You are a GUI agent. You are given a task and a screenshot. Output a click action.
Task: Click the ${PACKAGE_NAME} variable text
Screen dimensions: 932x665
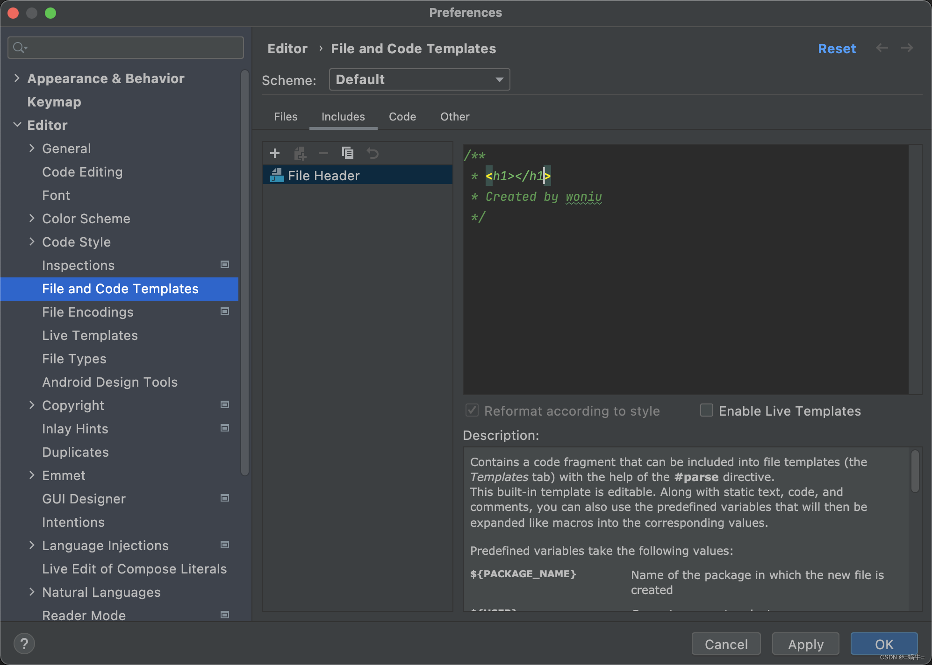coord(523,574)
